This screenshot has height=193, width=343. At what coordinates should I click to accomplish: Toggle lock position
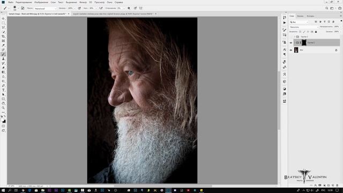[308, 32]
